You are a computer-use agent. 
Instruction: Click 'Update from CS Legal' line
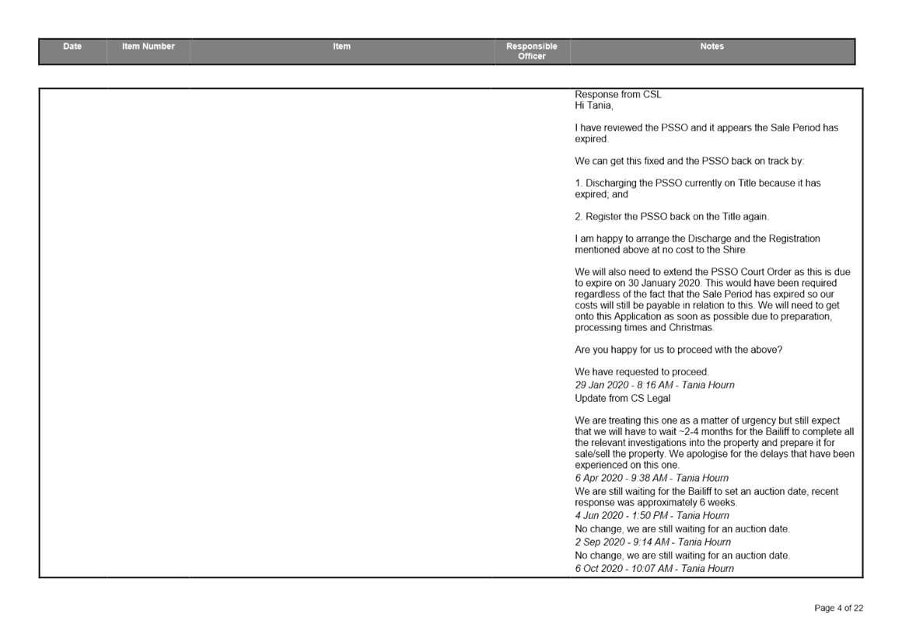point(622,399)
